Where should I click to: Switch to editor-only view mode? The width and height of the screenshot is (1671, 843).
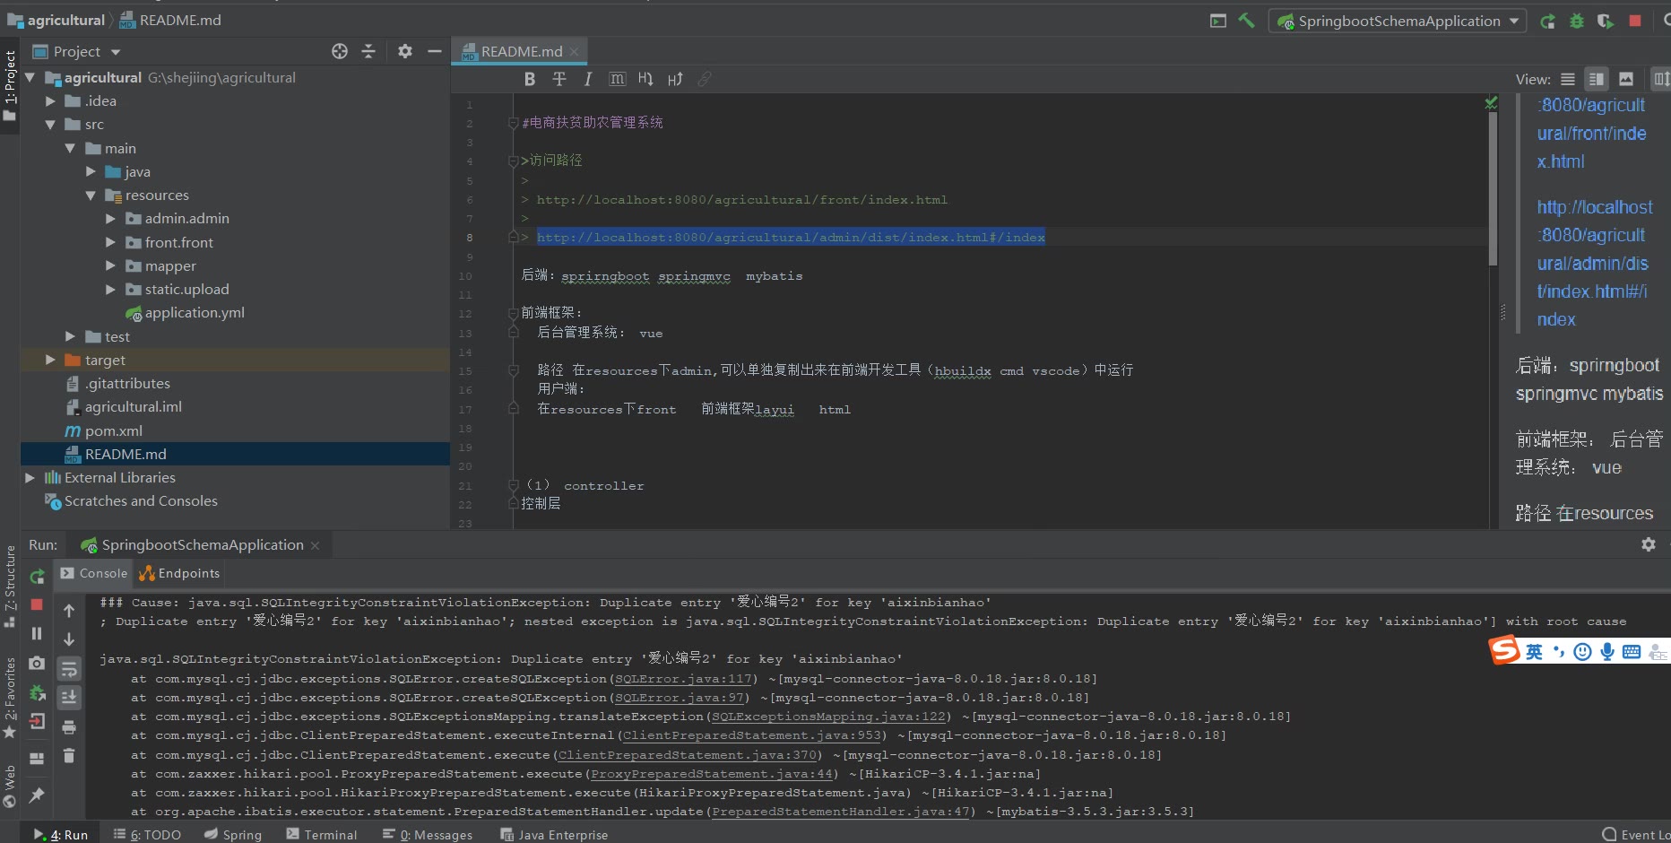pos(1568,79)
